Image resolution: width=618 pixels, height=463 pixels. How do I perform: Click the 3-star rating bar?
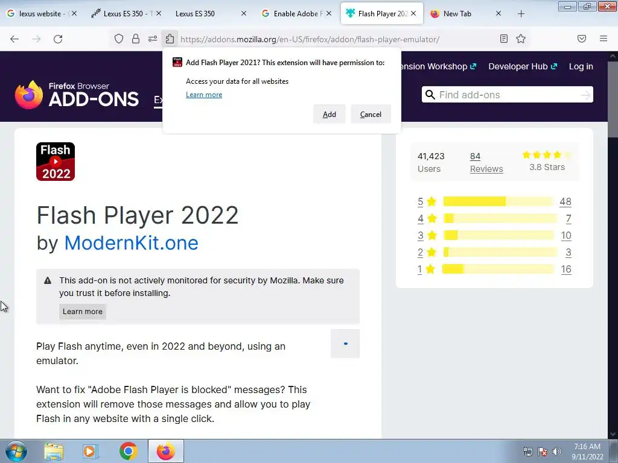tap(498, 236)
